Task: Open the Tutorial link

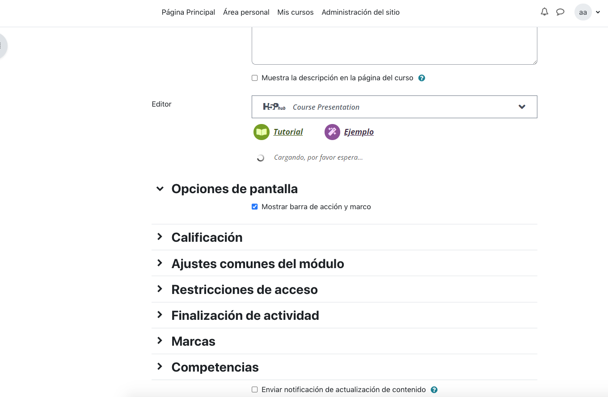Action: pos(288,132)
